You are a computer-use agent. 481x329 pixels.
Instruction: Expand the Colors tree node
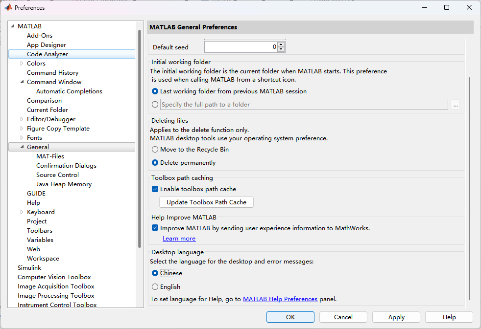(22, 64)
